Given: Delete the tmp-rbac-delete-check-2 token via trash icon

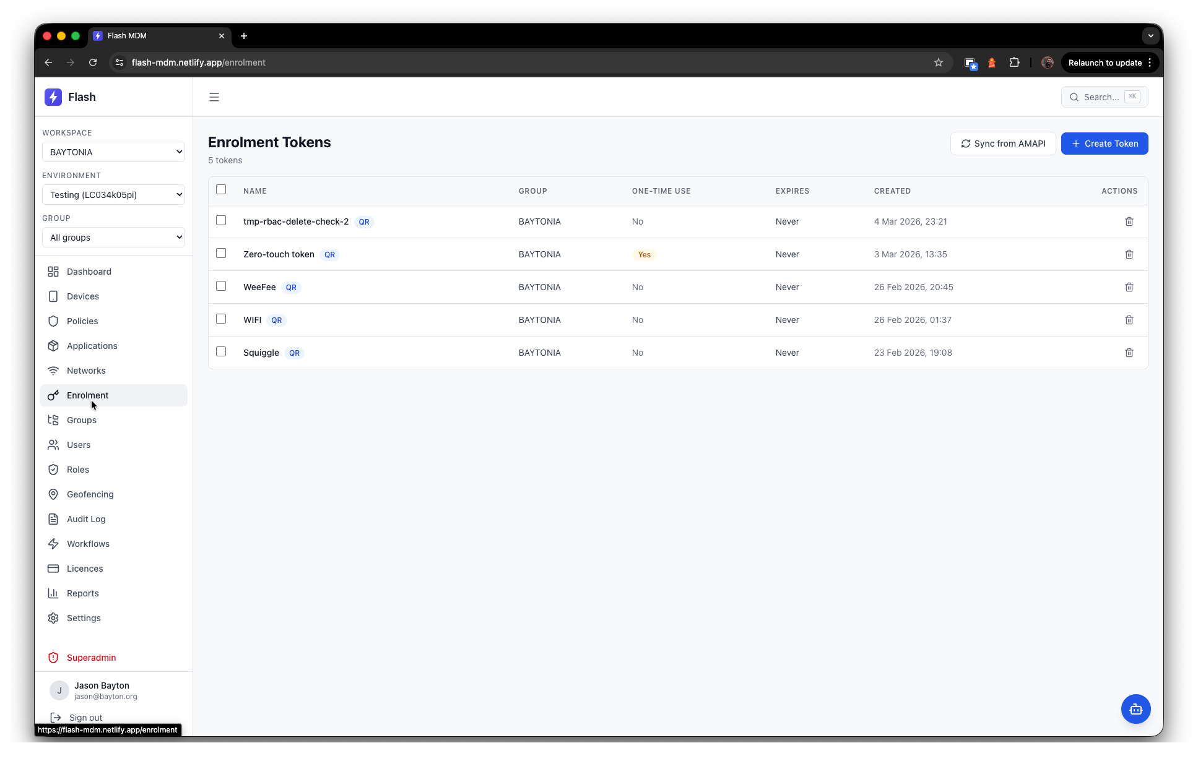Looking at the screenshot, I should 1129,221.
